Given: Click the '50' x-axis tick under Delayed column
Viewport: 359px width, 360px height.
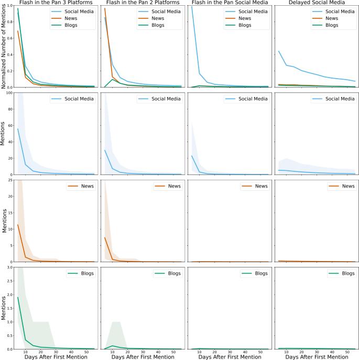Looking at the screenshot, I should pos(347,352).
